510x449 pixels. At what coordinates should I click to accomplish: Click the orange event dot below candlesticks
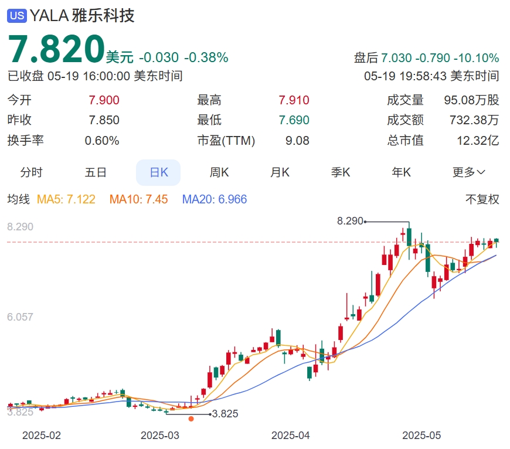[x=191, y=419]
